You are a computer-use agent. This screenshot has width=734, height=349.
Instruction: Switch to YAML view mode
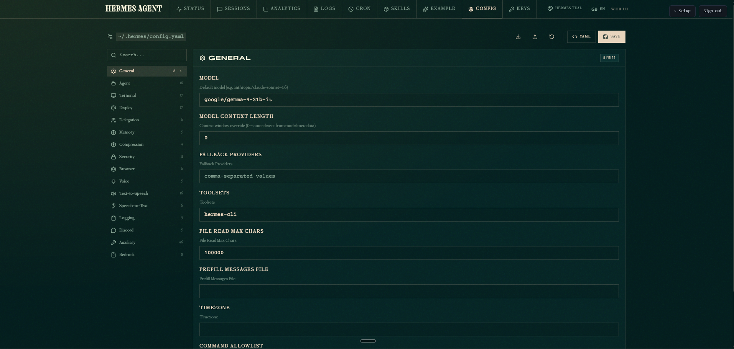click(581, 37)
